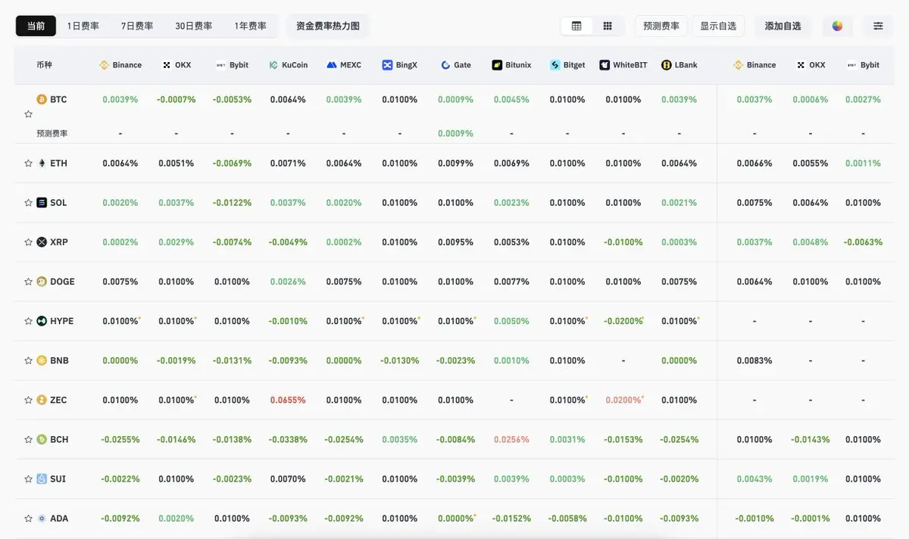The width and height of the screenshot is (909, 539).
Task: Click the Gate exchange logo
Action: point(445,65)
